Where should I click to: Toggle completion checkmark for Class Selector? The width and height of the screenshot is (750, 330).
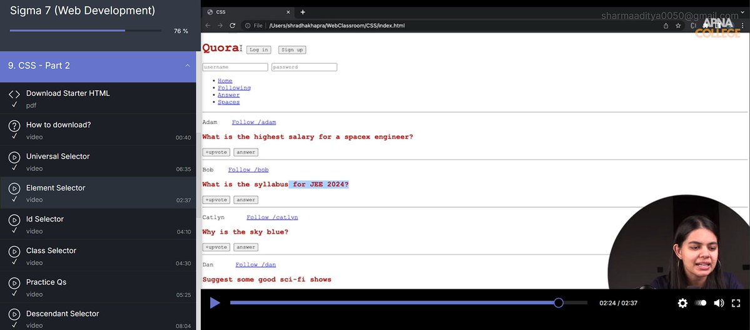(x=14, y=262)
